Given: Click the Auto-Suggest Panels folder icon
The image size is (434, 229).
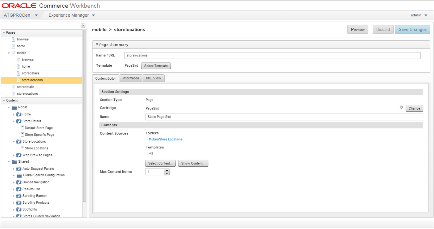Looking at the screenshot, I should [x=18, y=169].
